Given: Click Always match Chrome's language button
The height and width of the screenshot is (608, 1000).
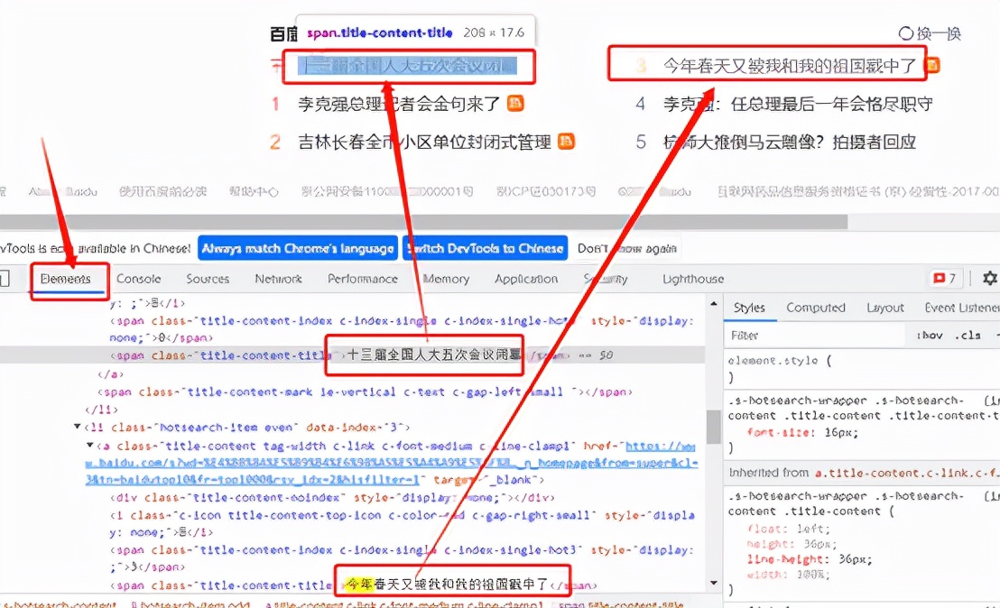Looking at the screenshot, I should coord(298,248).
